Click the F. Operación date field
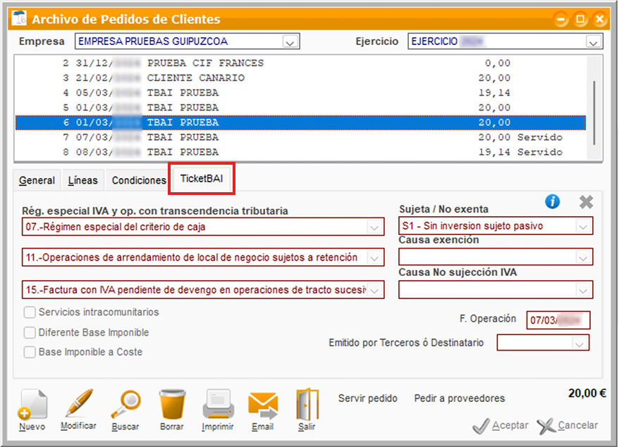619x447 pixels. 558,320
